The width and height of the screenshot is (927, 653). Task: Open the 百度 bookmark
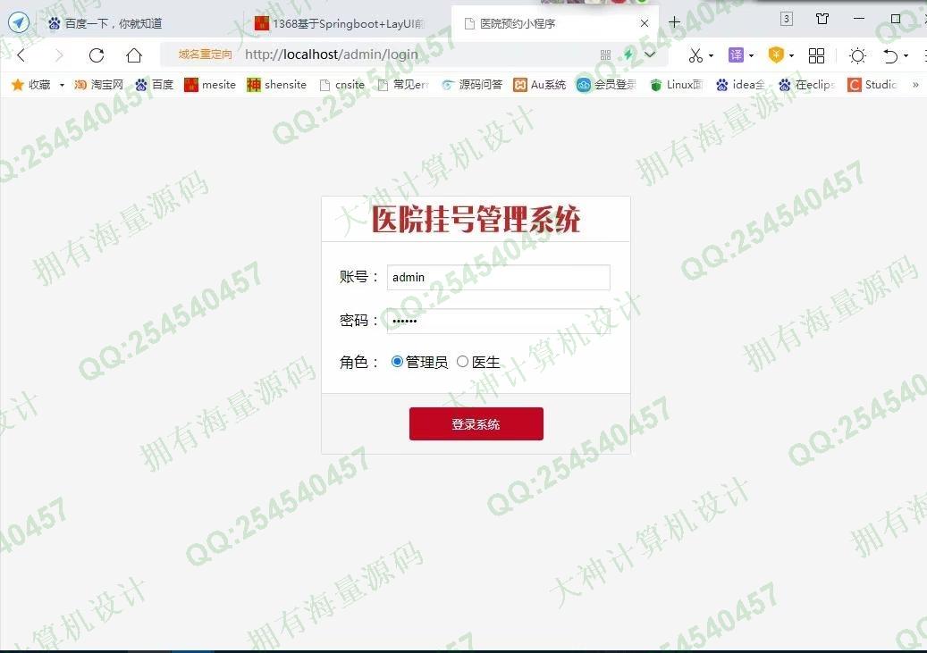click(x=155, y=85)
